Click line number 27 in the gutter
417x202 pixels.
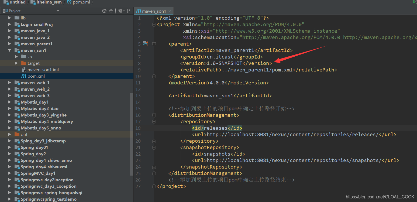point(138,186)
